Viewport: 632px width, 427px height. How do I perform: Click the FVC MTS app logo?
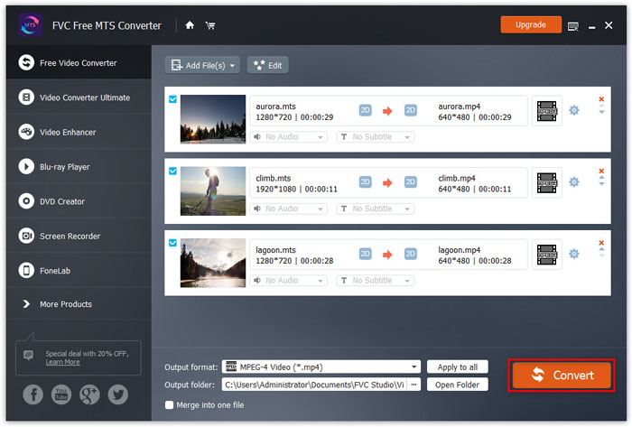tap(30, 25)
